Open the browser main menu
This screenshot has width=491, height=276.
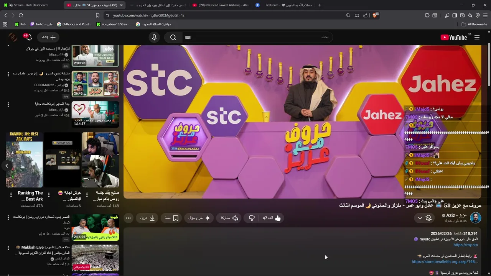(485, 15)
